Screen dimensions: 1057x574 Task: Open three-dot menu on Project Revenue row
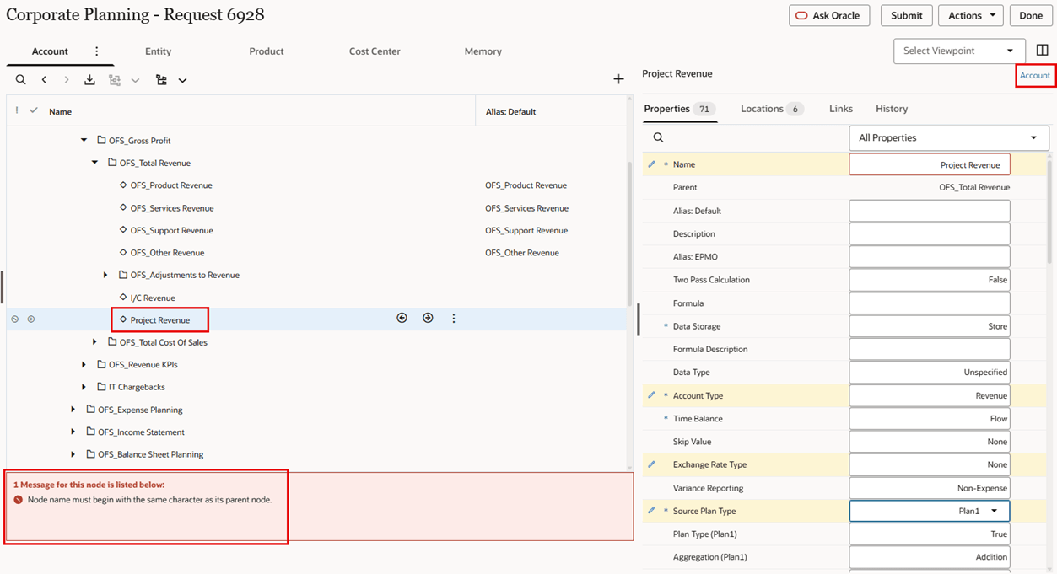point(454,319)
